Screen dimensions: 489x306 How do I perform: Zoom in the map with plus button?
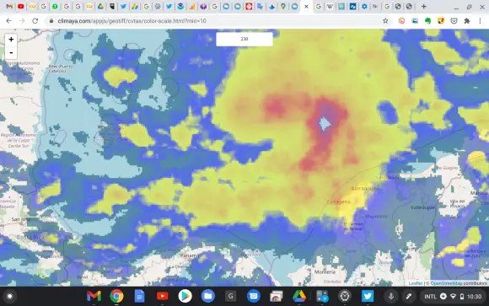11,40
